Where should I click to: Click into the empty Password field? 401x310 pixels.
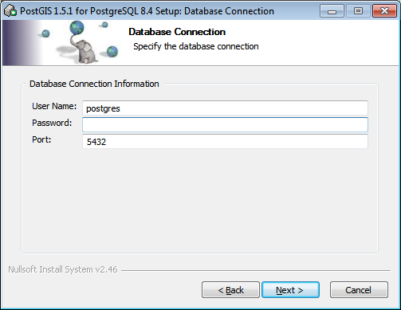225,124
